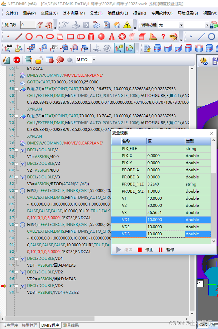Select line 98 VD3=ASSIGN statement
This screenshot has height=329, width=218.
pos(53,292)
